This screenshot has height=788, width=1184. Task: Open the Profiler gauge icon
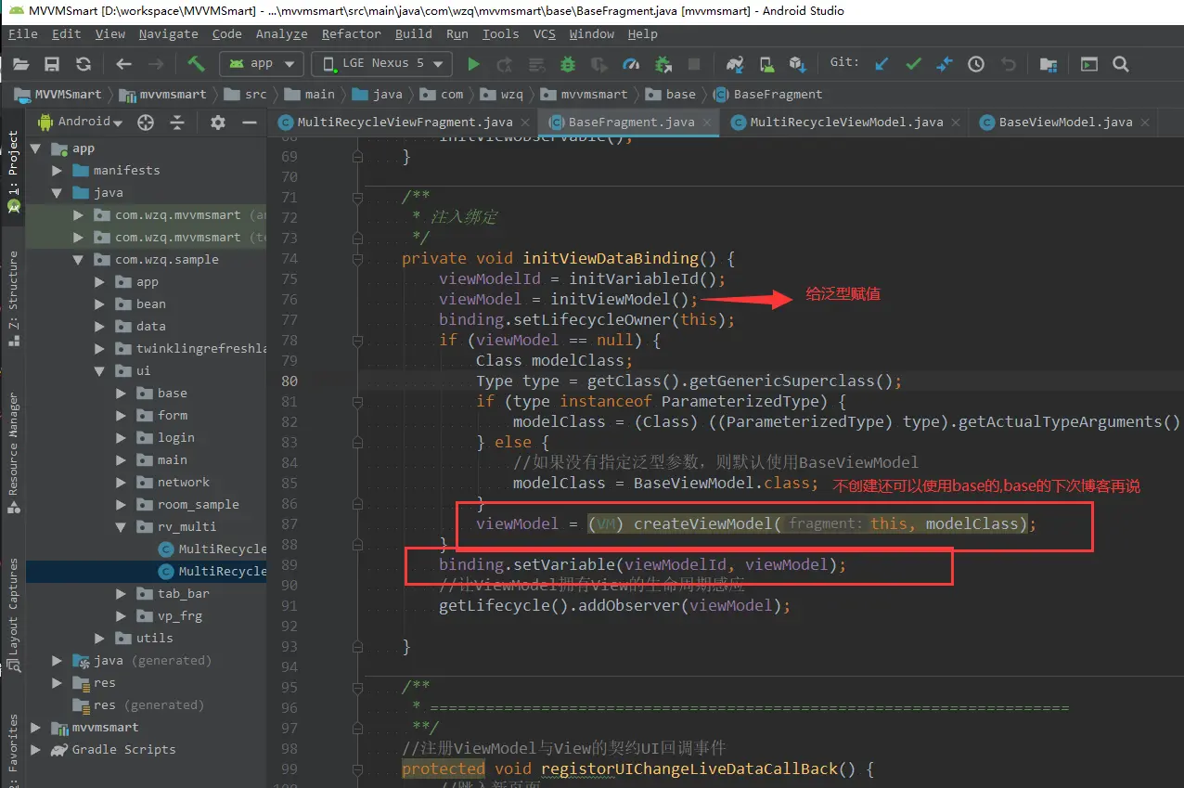[x=631, y=64]
